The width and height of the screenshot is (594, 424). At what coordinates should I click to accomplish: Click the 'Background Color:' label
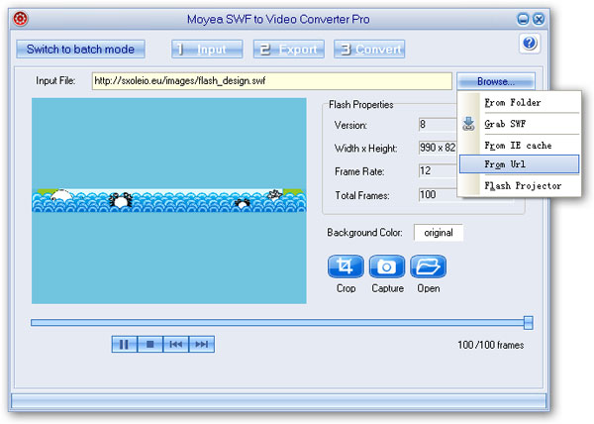364,232
